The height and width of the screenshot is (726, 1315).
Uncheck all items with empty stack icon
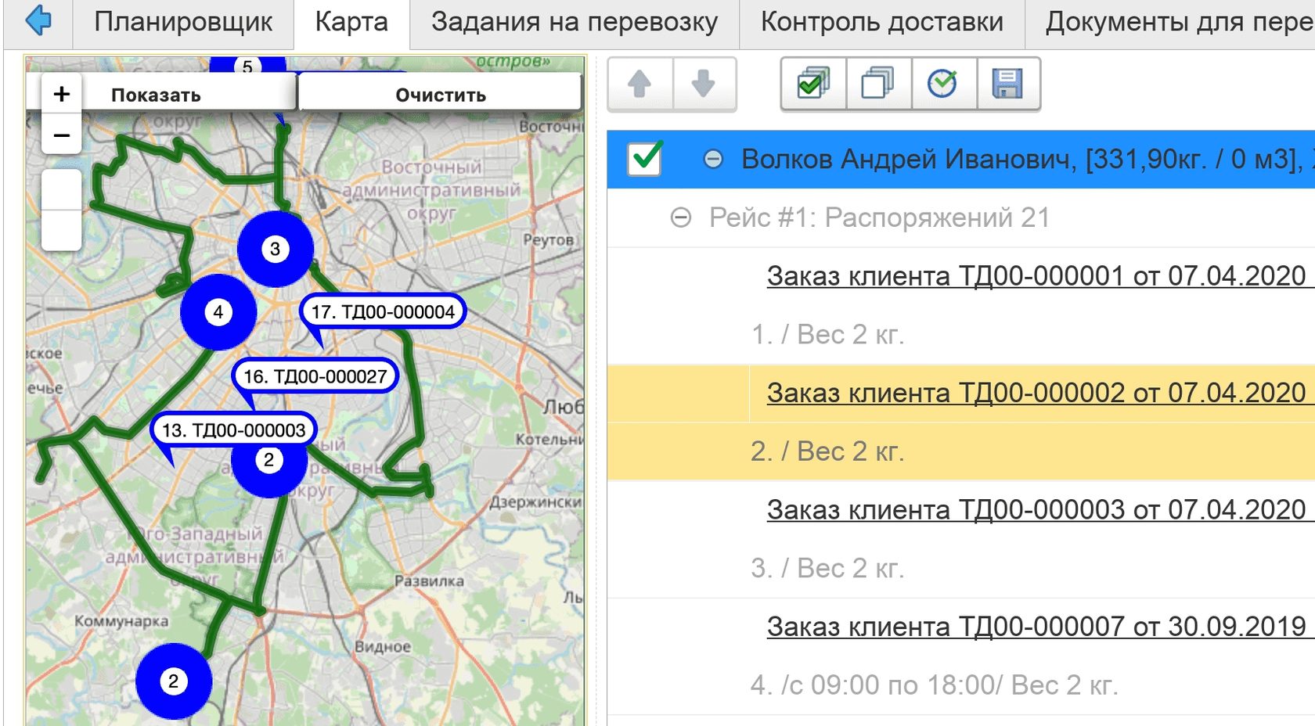point(878,84)
